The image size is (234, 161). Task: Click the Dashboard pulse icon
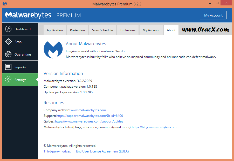point(8,29)
